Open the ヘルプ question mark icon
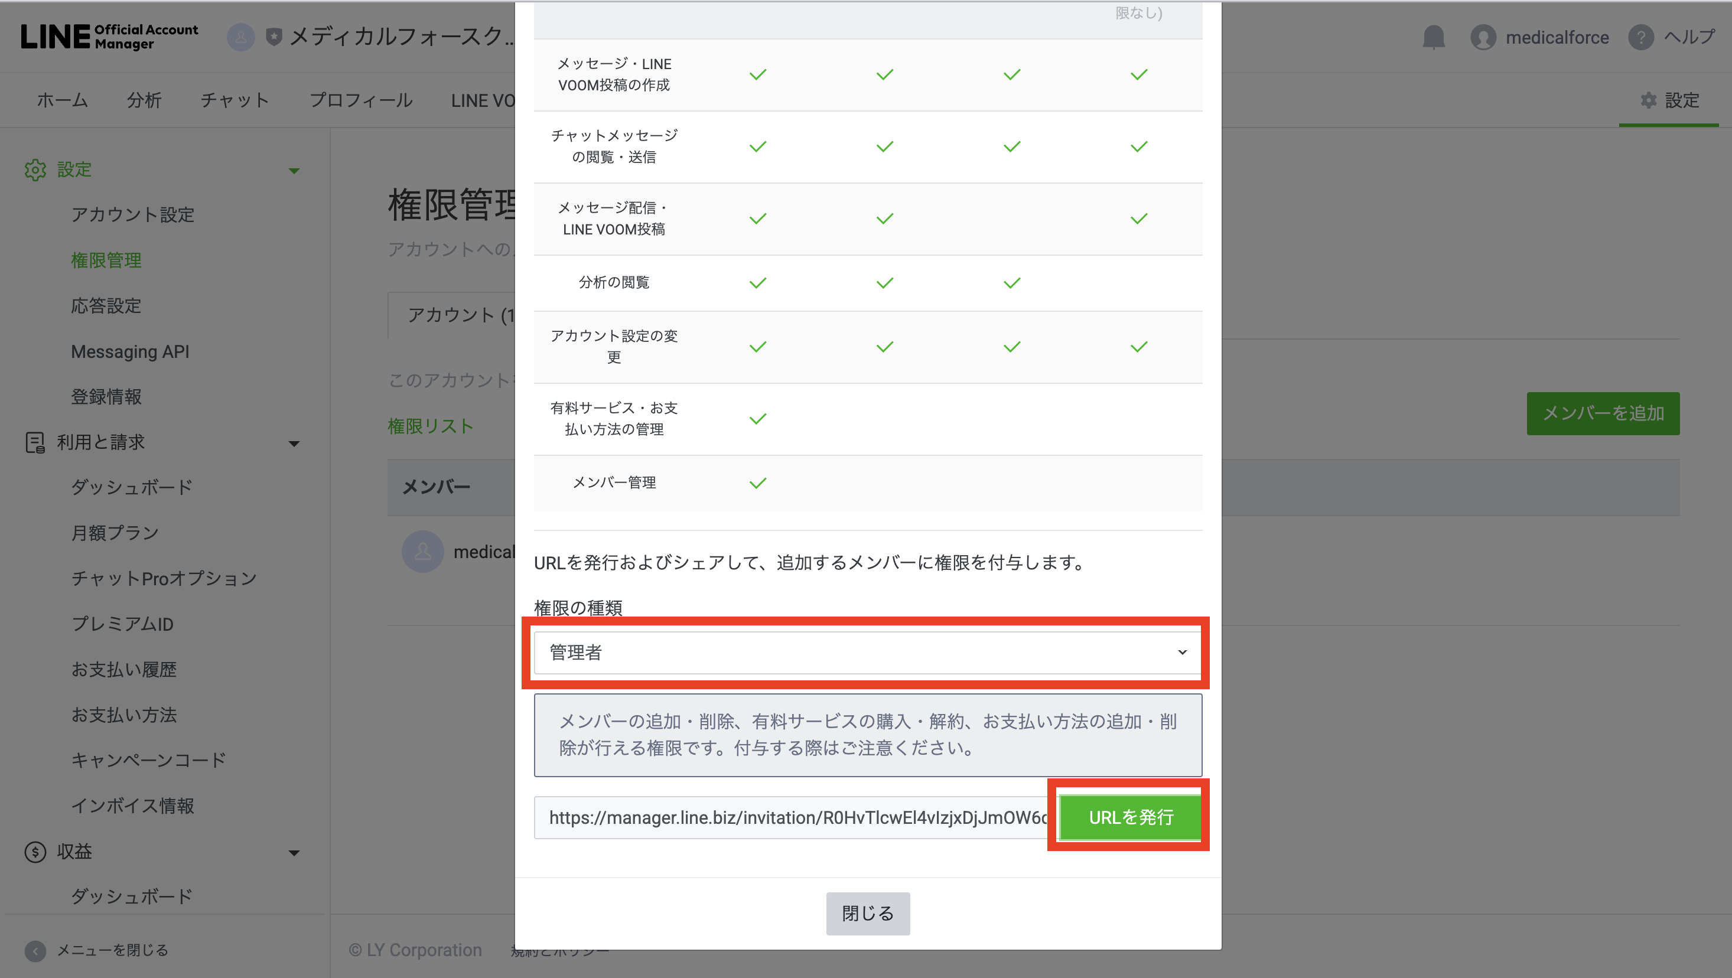Image resolution: width=1732 pixels, height=978 pixels. (x=1640, y=37)
